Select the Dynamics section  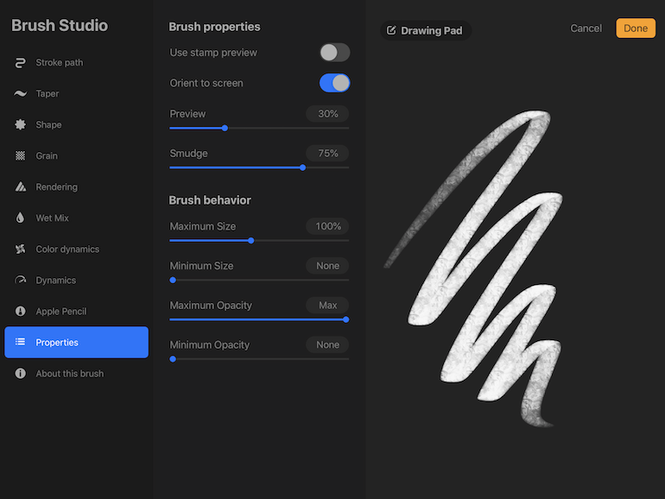pos(76,280)
